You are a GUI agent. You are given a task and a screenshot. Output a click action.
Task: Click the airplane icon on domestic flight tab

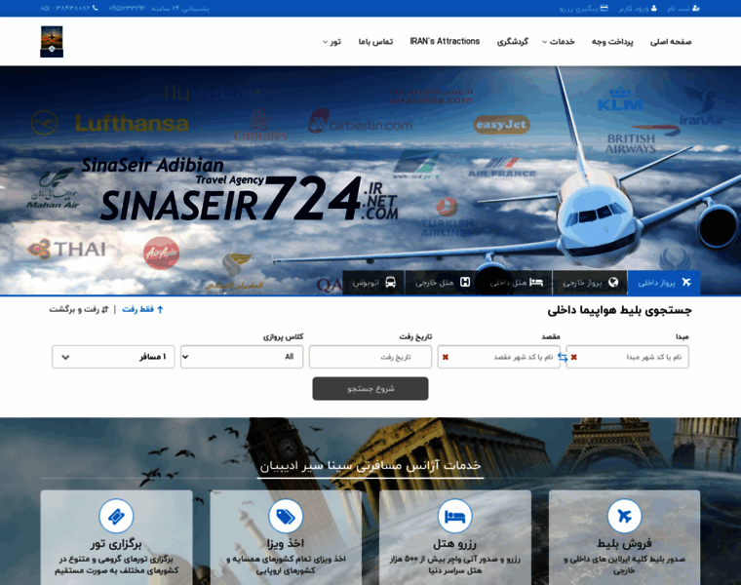click(x=686, y=282)
